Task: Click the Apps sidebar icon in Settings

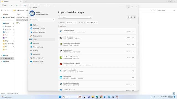Action: (x=31, y=40)
